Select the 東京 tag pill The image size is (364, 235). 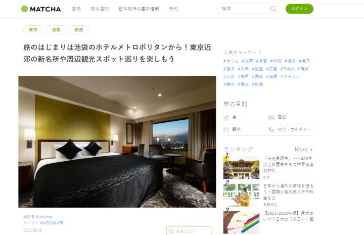point(33,30)
